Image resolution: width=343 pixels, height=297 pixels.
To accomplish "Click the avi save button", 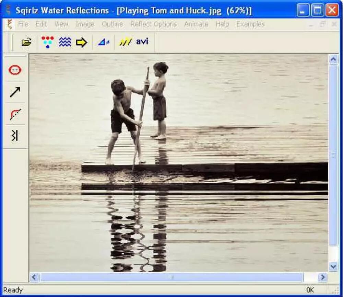I will [x=142, y=42].
